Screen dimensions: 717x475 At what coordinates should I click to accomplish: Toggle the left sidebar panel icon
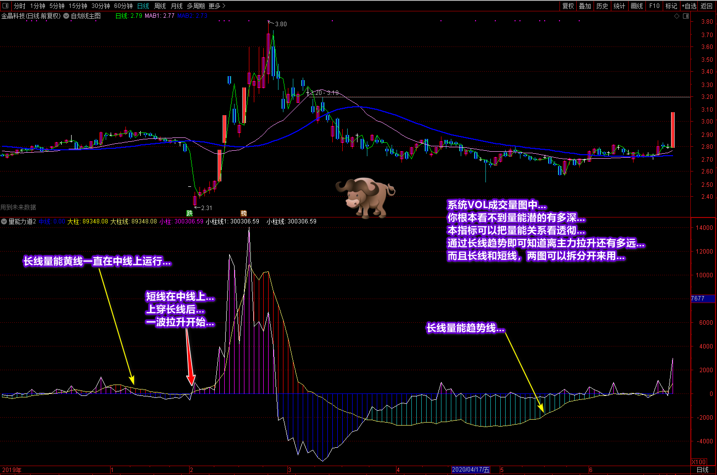coord(5,6)
